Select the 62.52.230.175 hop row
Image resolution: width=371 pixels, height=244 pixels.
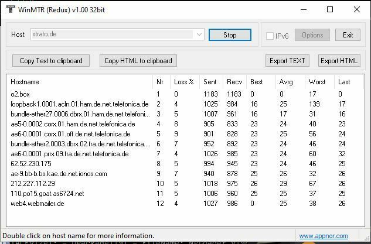[185, 164]
